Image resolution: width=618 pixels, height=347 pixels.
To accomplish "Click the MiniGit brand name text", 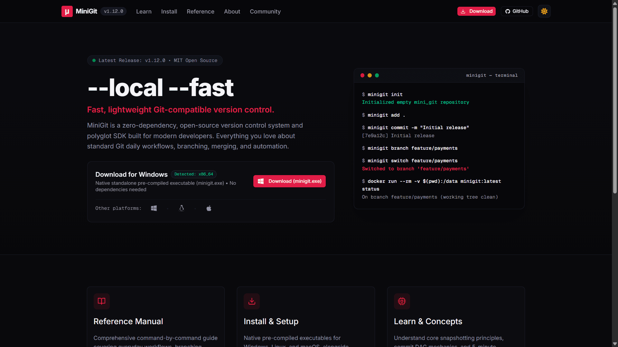I will click(x=86, y=11).
